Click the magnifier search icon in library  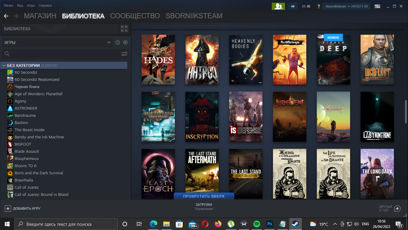coord(7,54)
